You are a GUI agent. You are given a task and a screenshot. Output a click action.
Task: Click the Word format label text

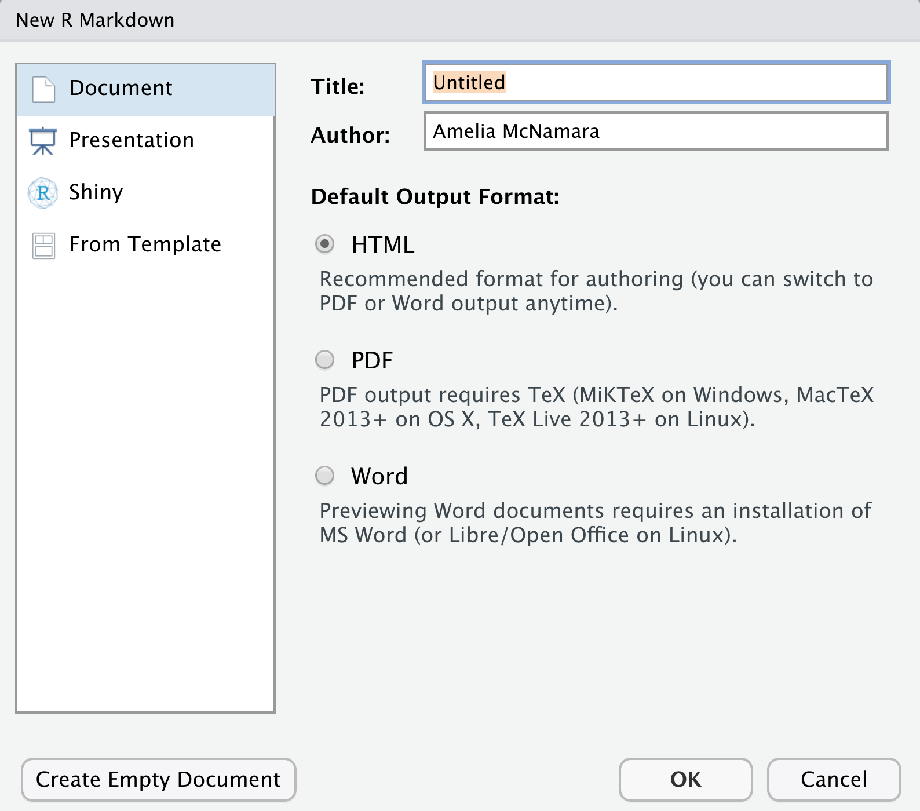click(x=379, y=476)
